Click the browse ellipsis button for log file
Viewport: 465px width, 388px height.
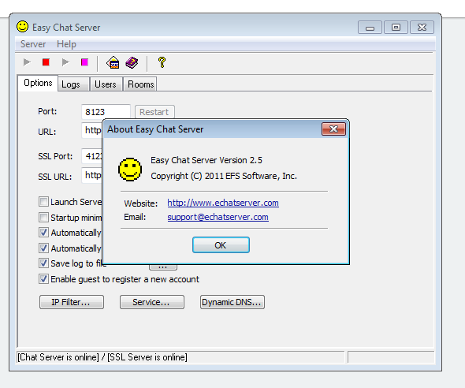pos(163,267)
